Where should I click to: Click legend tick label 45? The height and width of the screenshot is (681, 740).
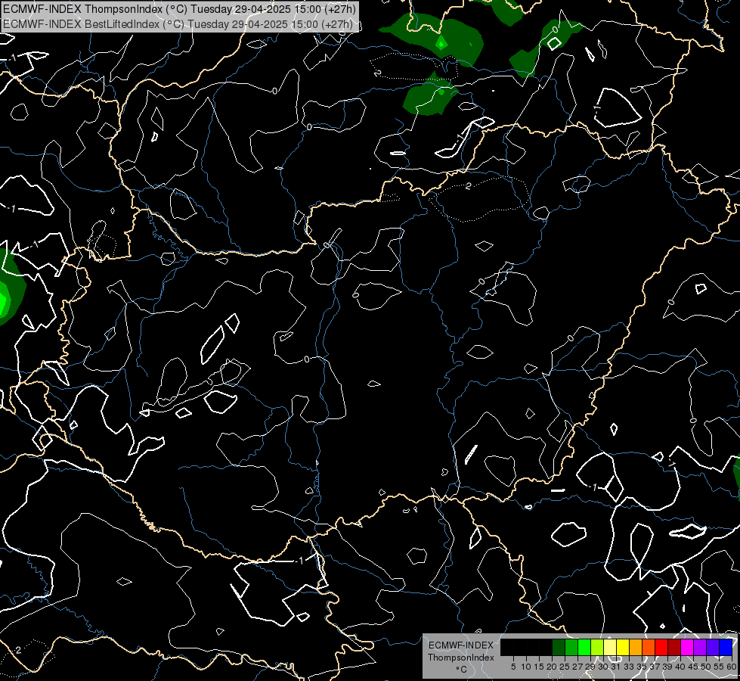coord(694,667)
